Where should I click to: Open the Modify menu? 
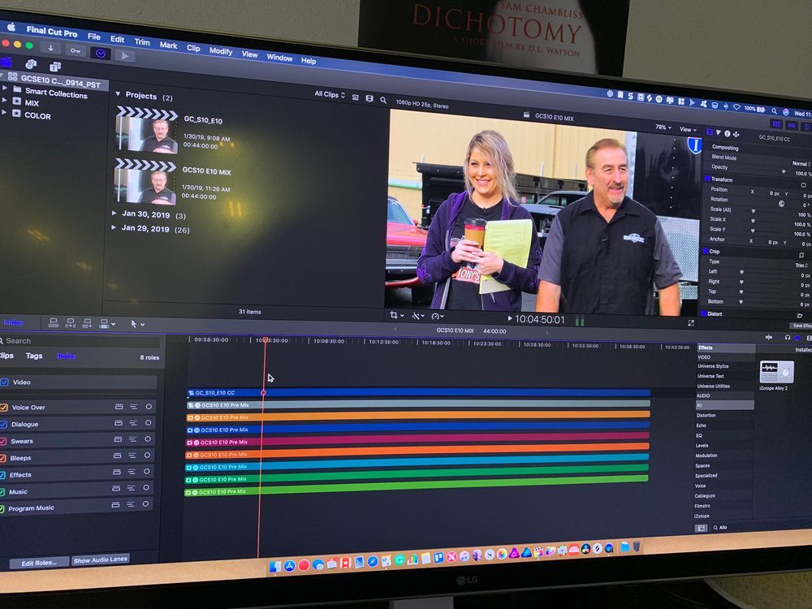coord(221,50)
